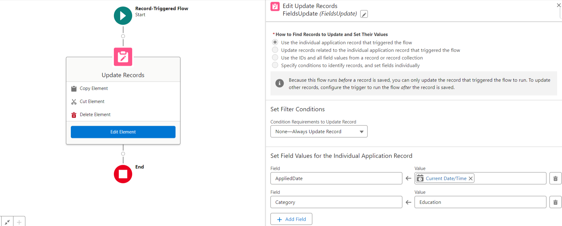562x226 pixels.
Task: Click the pencil edit icon beside FieldsUpdate
Action: click(364, 14)
